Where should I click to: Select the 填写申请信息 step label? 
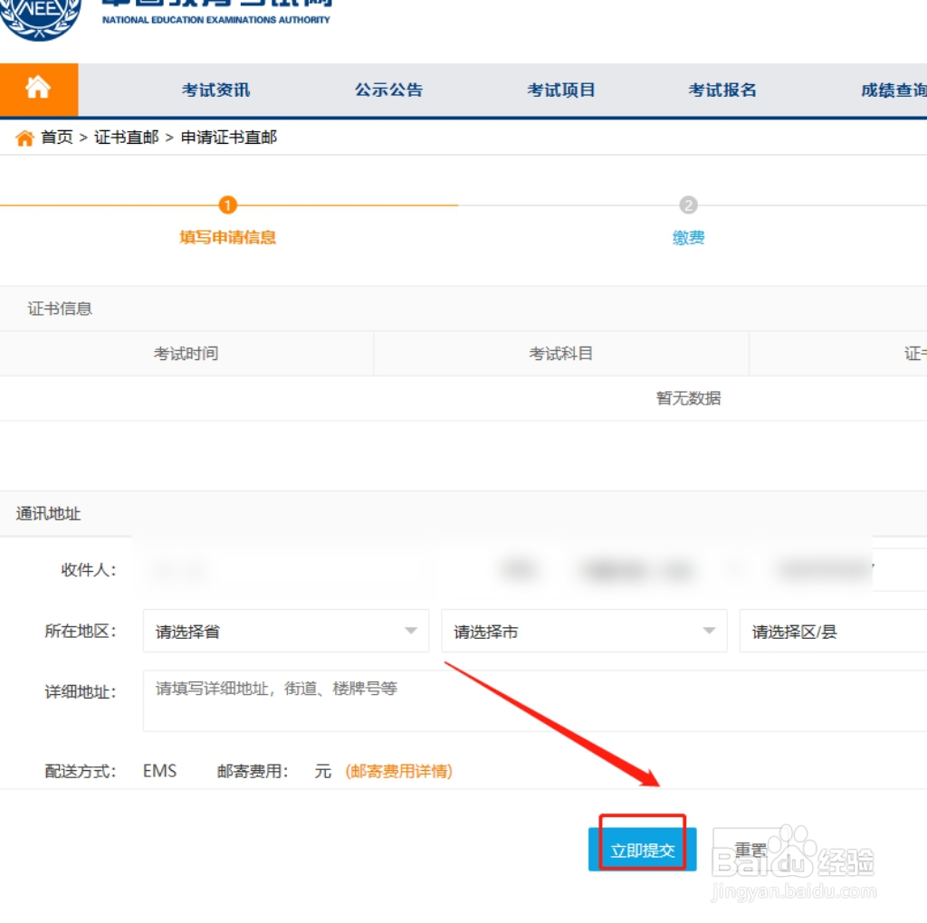point(227,240)
